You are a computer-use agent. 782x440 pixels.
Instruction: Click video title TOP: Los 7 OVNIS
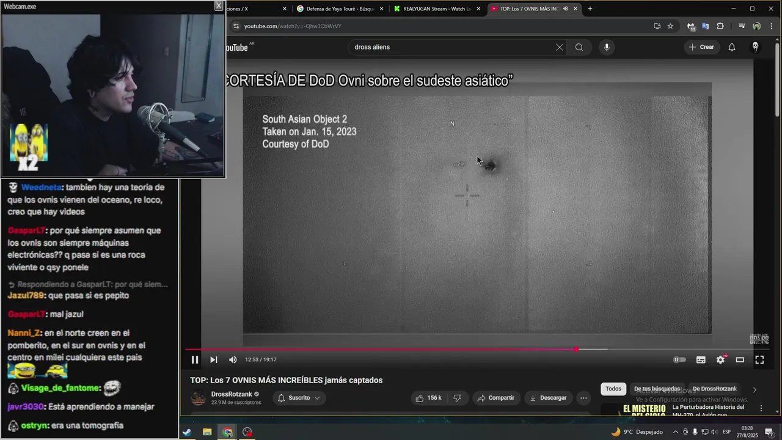[286, 380]
